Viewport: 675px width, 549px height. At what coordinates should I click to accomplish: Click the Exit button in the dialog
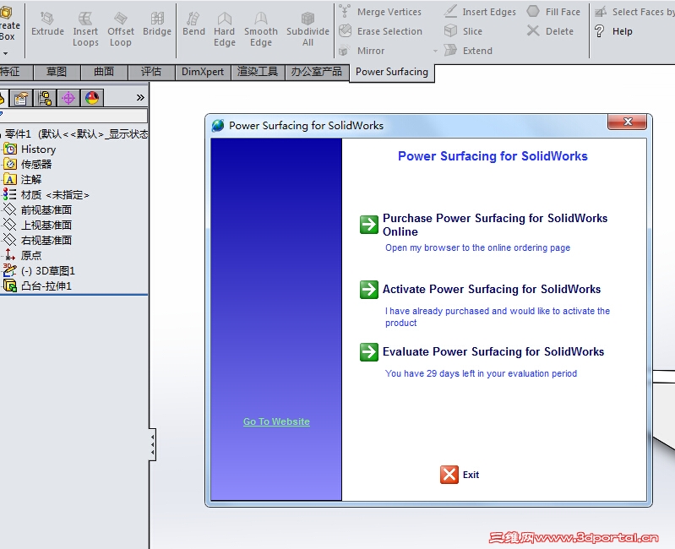coord(460,475)
